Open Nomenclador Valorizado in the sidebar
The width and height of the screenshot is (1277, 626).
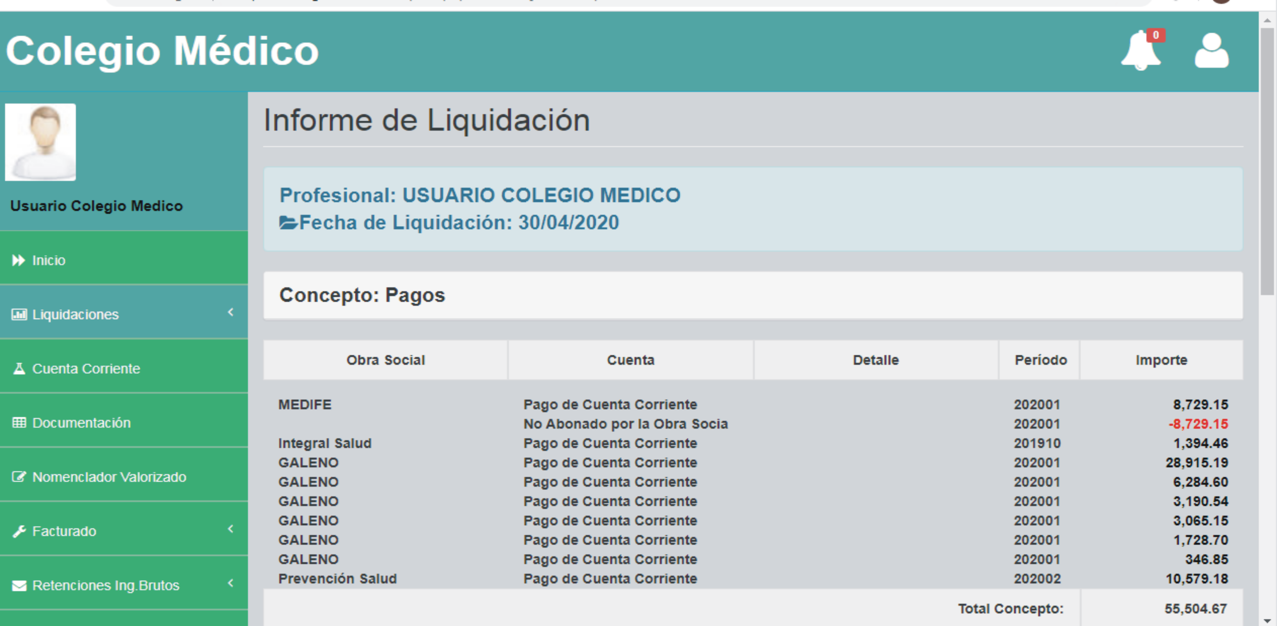point(124,474)
